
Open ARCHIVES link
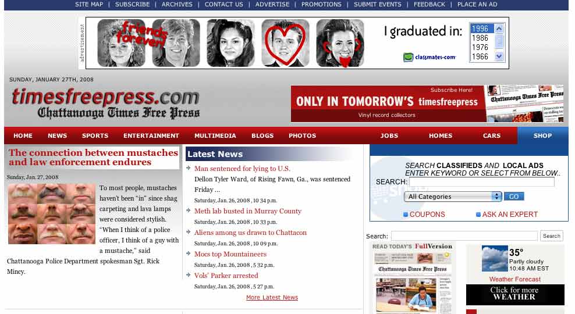(177, 5)
